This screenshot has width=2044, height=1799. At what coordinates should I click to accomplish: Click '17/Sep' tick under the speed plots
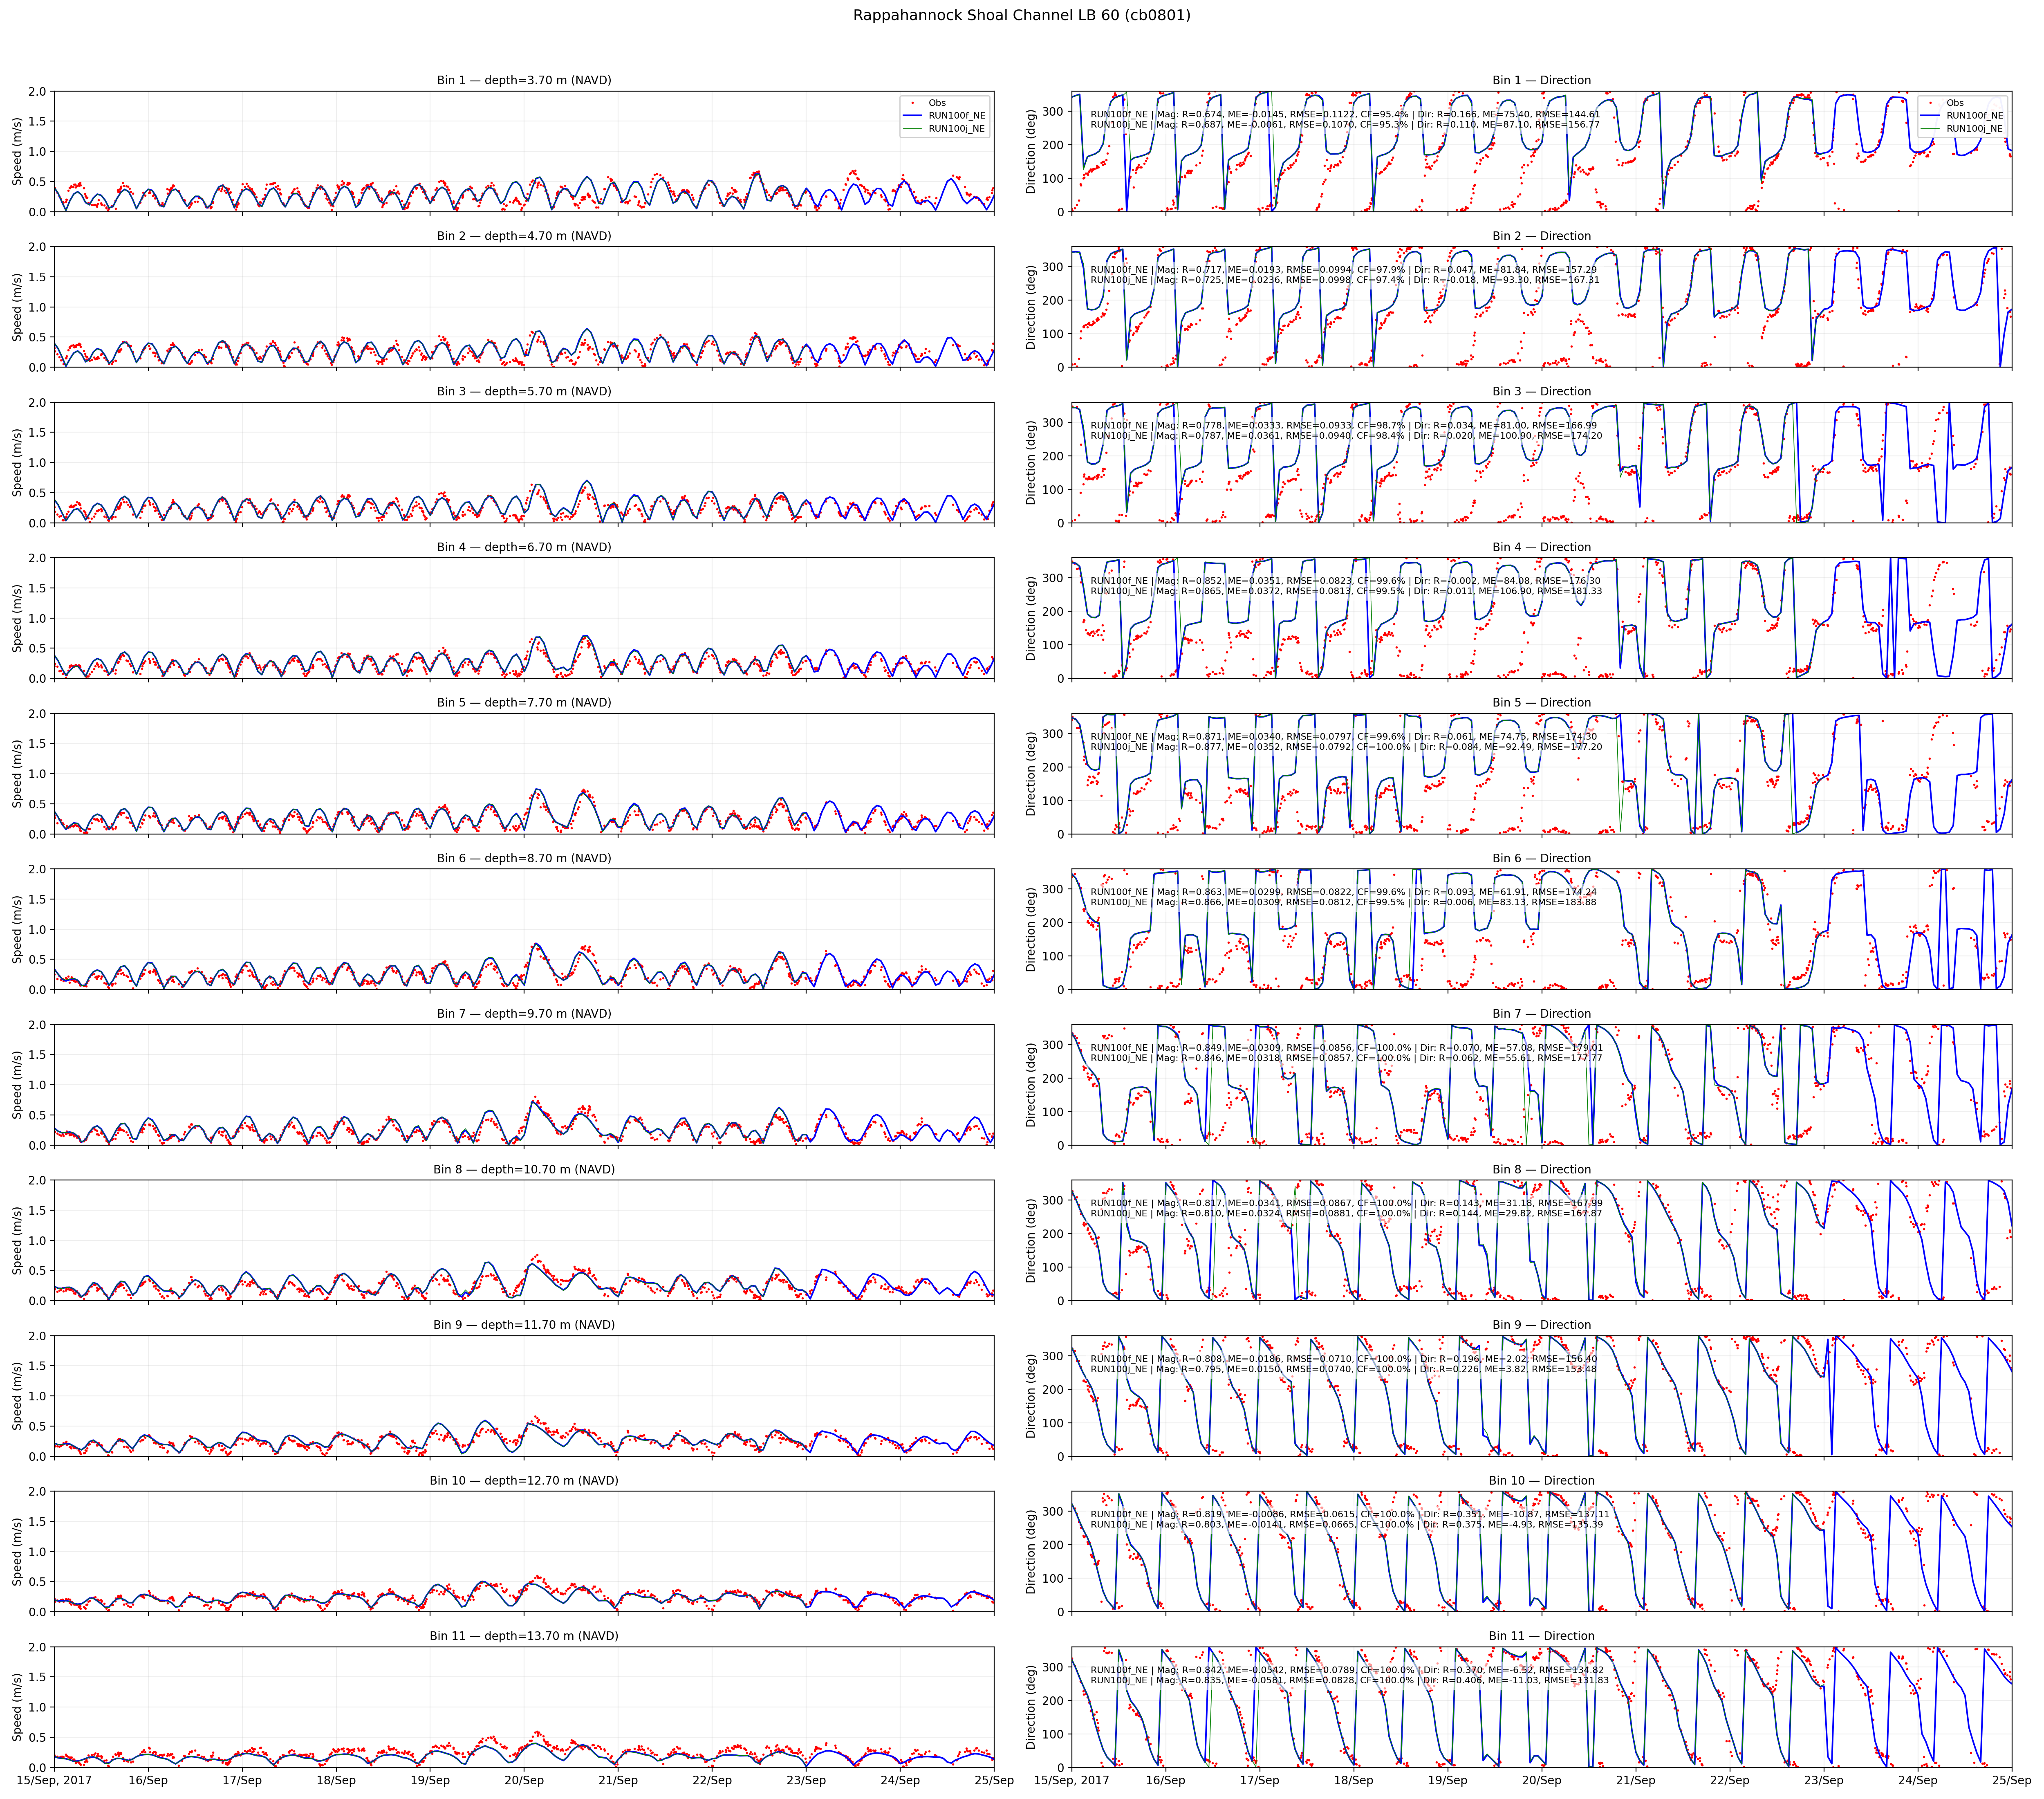242,1780
